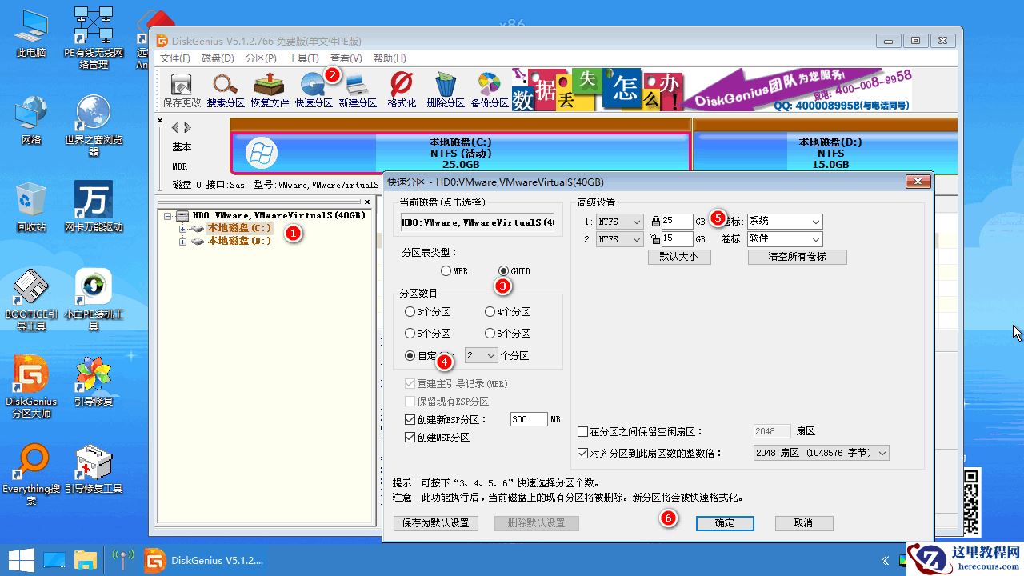Launch 新建分区 from the toolbar
Screen dimensions: 1024x576
[358, 88]
